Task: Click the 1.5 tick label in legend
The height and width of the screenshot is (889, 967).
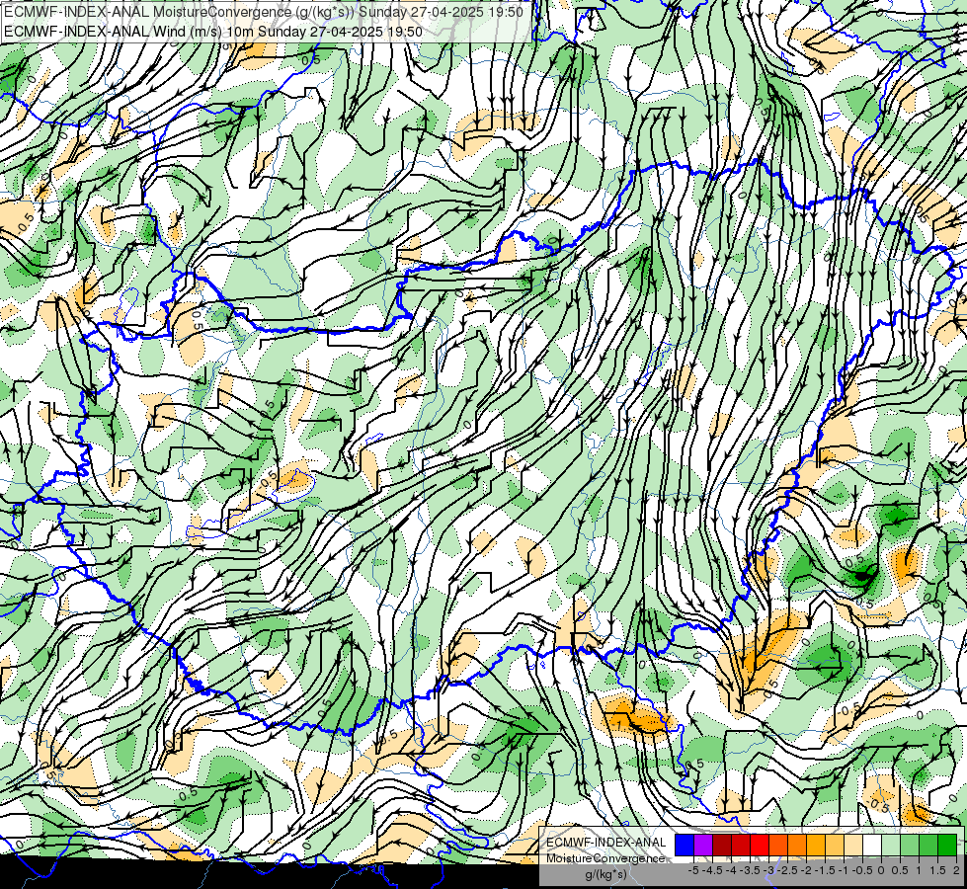Action: [x=937, y=870]
